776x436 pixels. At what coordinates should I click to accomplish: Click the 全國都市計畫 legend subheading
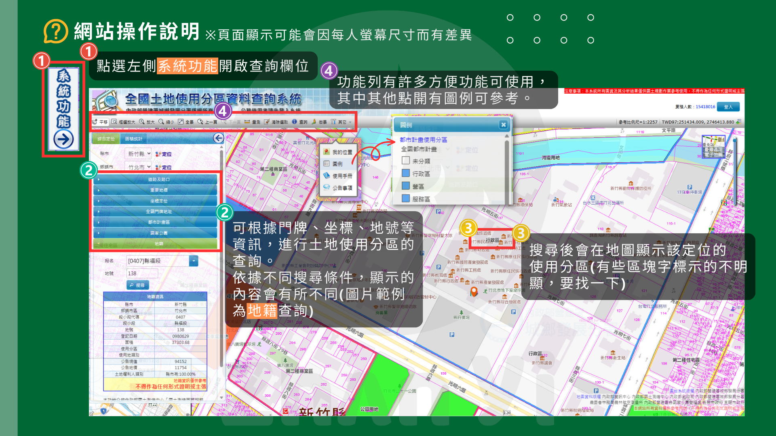pos(419,149)
